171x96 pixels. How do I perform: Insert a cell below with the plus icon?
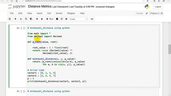click(15, 19)
